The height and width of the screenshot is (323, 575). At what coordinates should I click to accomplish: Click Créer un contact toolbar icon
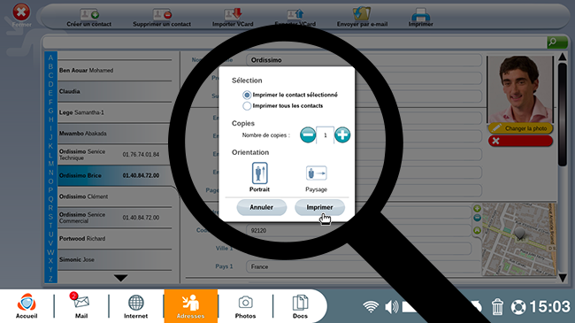tap(89, 14)
